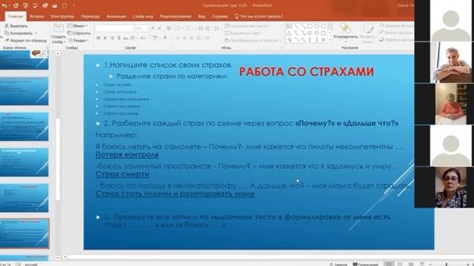Viewport: 474px width, 266px height.
Task: Open the change case Aa dropdown
Action: [x=144, y=38]
